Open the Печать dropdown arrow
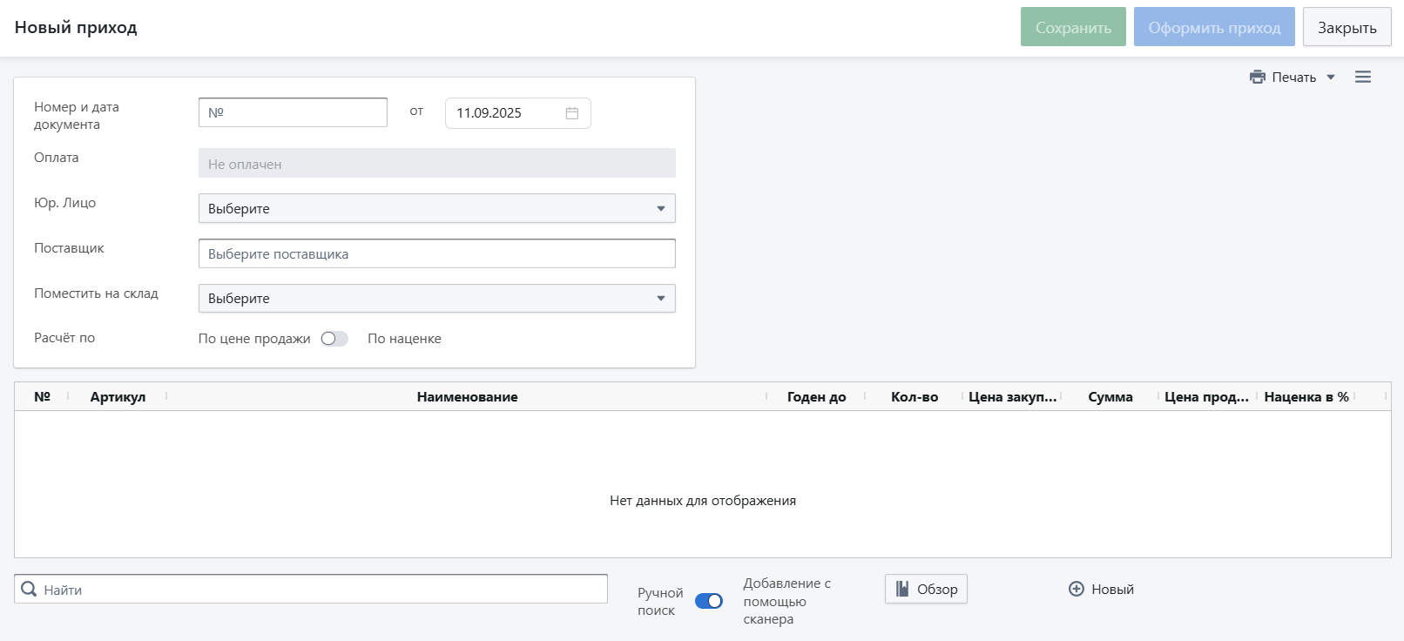 point(1331,78)
